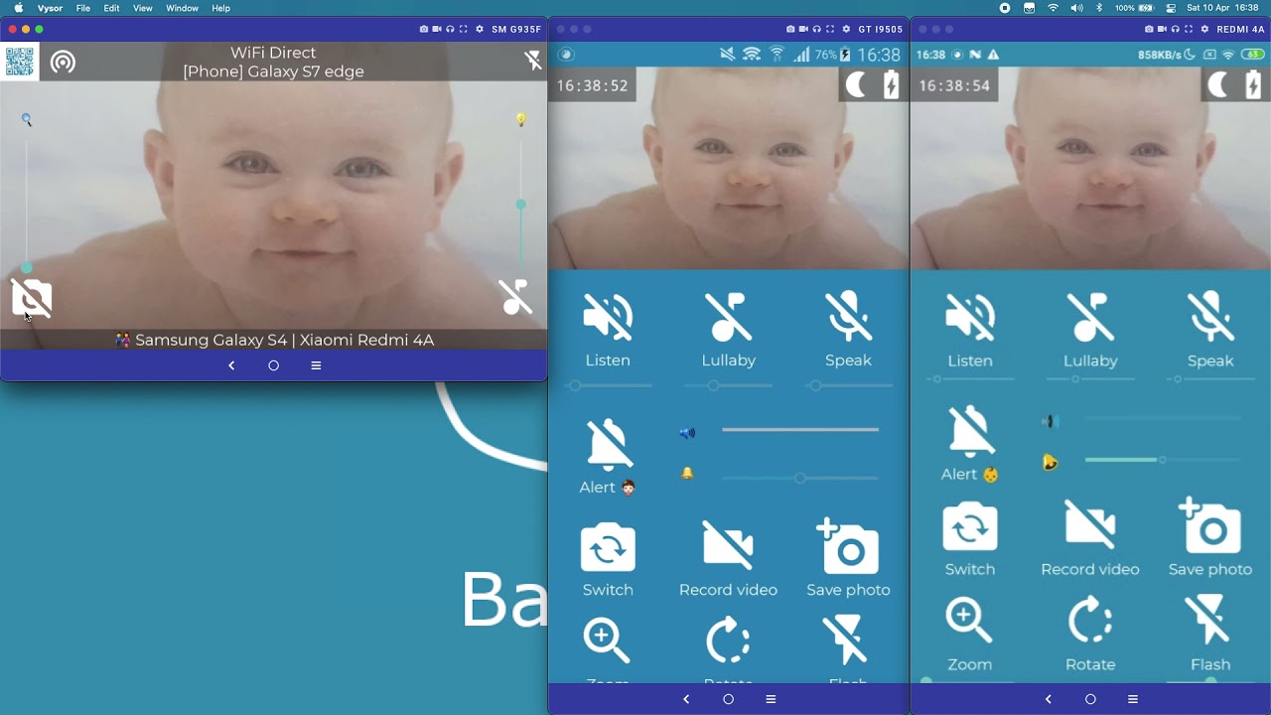Open Vysor settings gear in GT I9505 window
Viewport: 1271px width, 715px height.
846,29
